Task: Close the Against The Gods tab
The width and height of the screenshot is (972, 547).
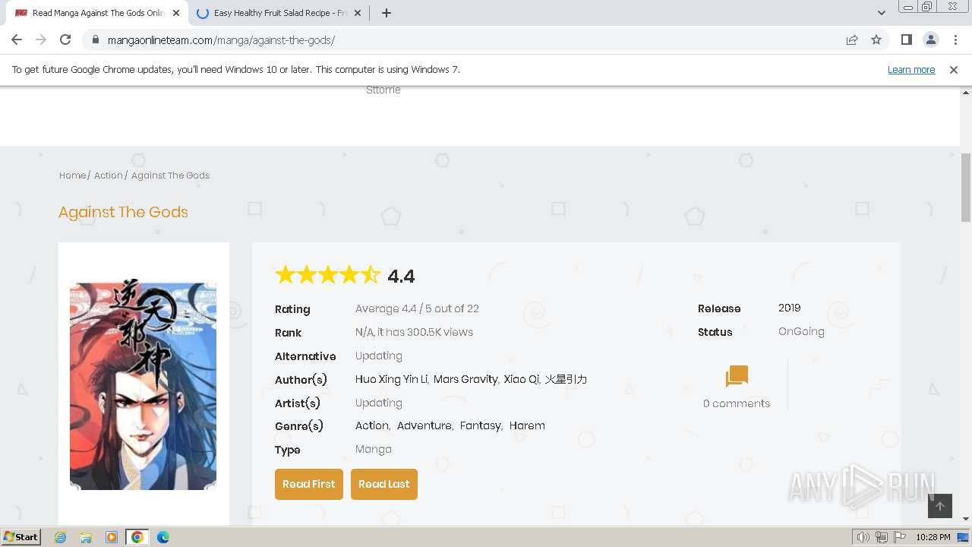Action: 176,13
